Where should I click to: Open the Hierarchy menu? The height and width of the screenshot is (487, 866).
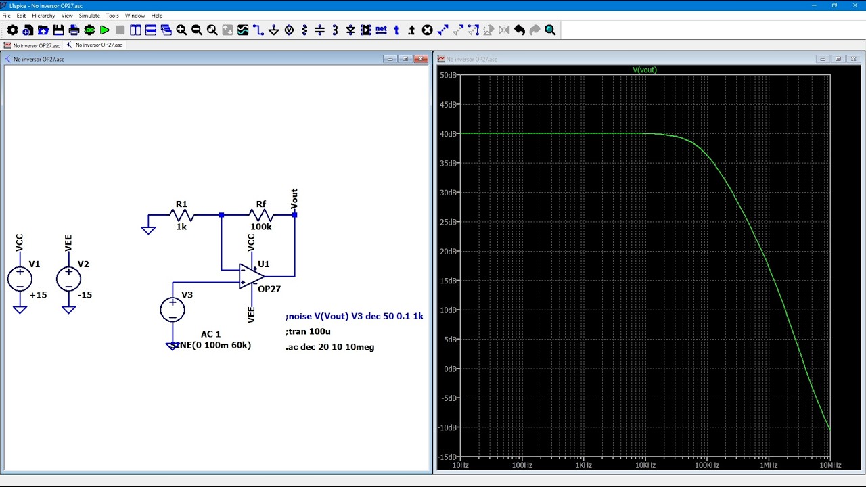[x=43, y=16]
